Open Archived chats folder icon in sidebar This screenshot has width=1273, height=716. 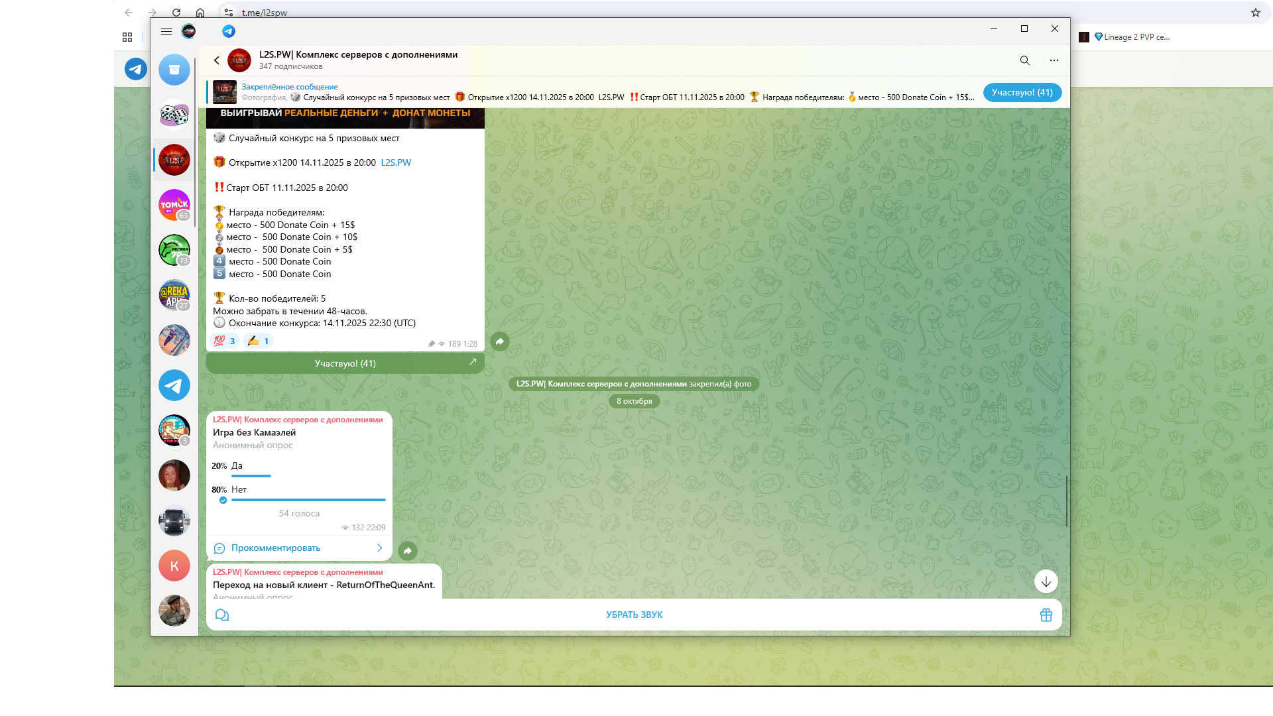tap(174, 70)
